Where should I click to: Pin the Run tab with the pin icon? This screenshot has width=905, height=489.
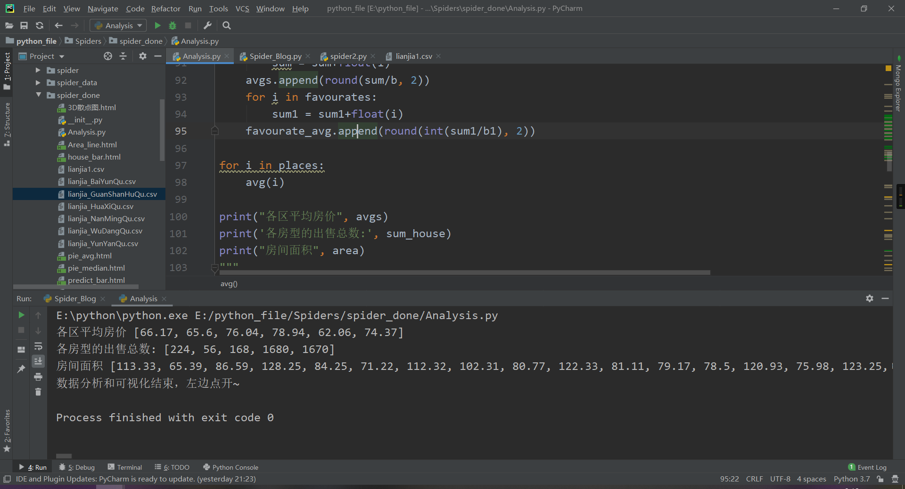click(21, 369)
